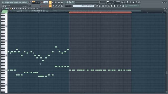Click the transport Play button
This screenshot has width=168, height=94.
[36, 2]
